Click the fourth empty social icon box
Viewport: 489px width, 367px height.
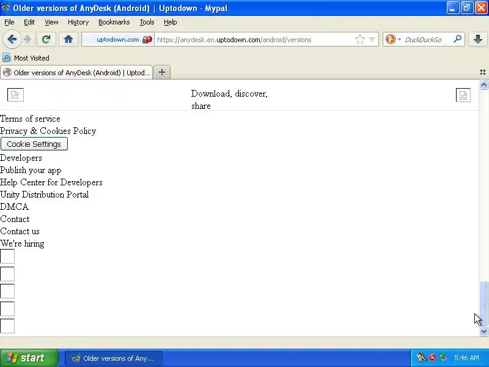tap(7, 309)
